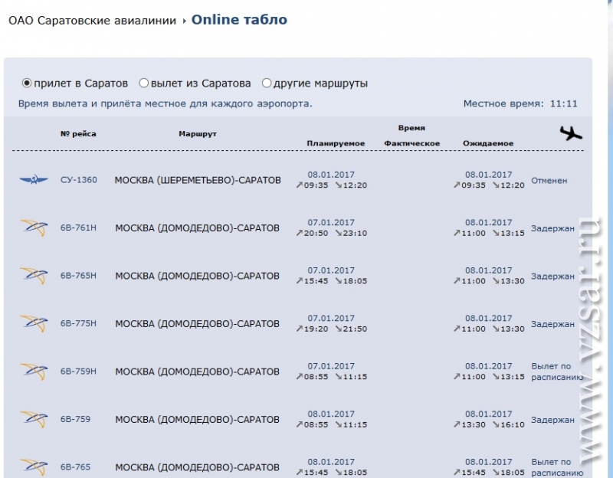This screenshot has width=613, height=478.
Task: Click the "Время" group header
Action: [411, 128]
